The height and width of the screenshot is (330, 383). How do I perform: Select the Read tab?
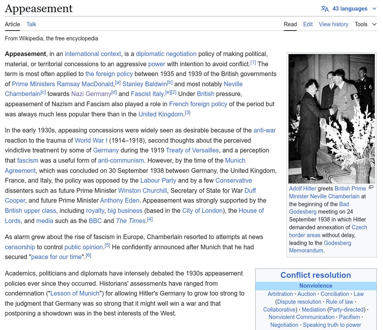pyautogui.click(x=290, y=24)
